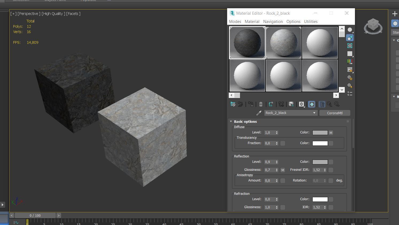Click Assign Material to Selection icon
The height and width of the screenshot is (225, 399).
coord(251,104)
